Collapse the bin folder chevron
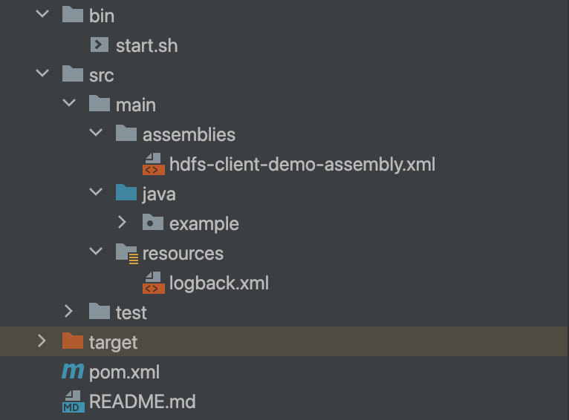The width and height of the screenshot is (569, 420). click(42, 15)
